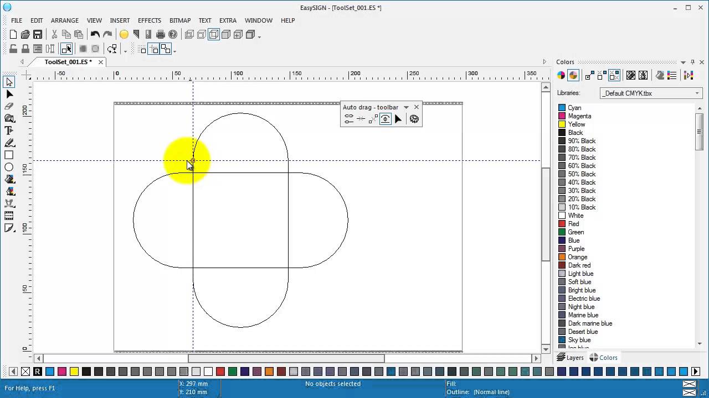The height and width of the screenshot is (398, 709).
Task: Open the BITMAP menu
Action: (x=179, y=20)
